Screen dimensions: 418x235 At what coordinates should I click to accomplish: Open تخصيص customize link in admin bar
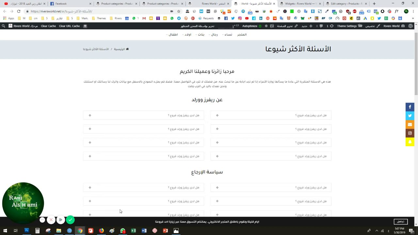372,26
